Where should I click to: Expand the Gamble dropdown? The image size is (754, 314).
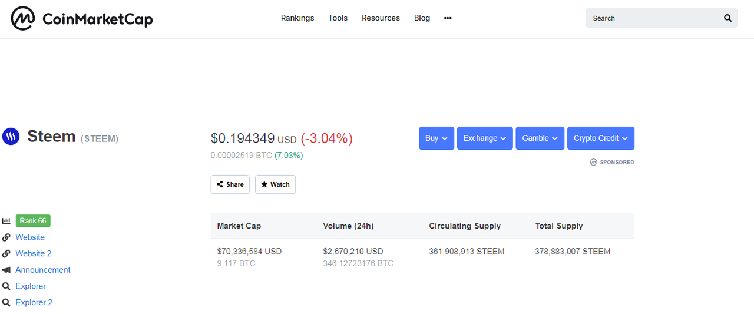[x=540, y=138]
